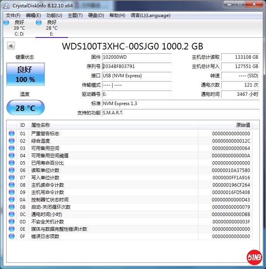
Task: Click status icon of row 0F 错误日志项数
Action: pos(12,237)
